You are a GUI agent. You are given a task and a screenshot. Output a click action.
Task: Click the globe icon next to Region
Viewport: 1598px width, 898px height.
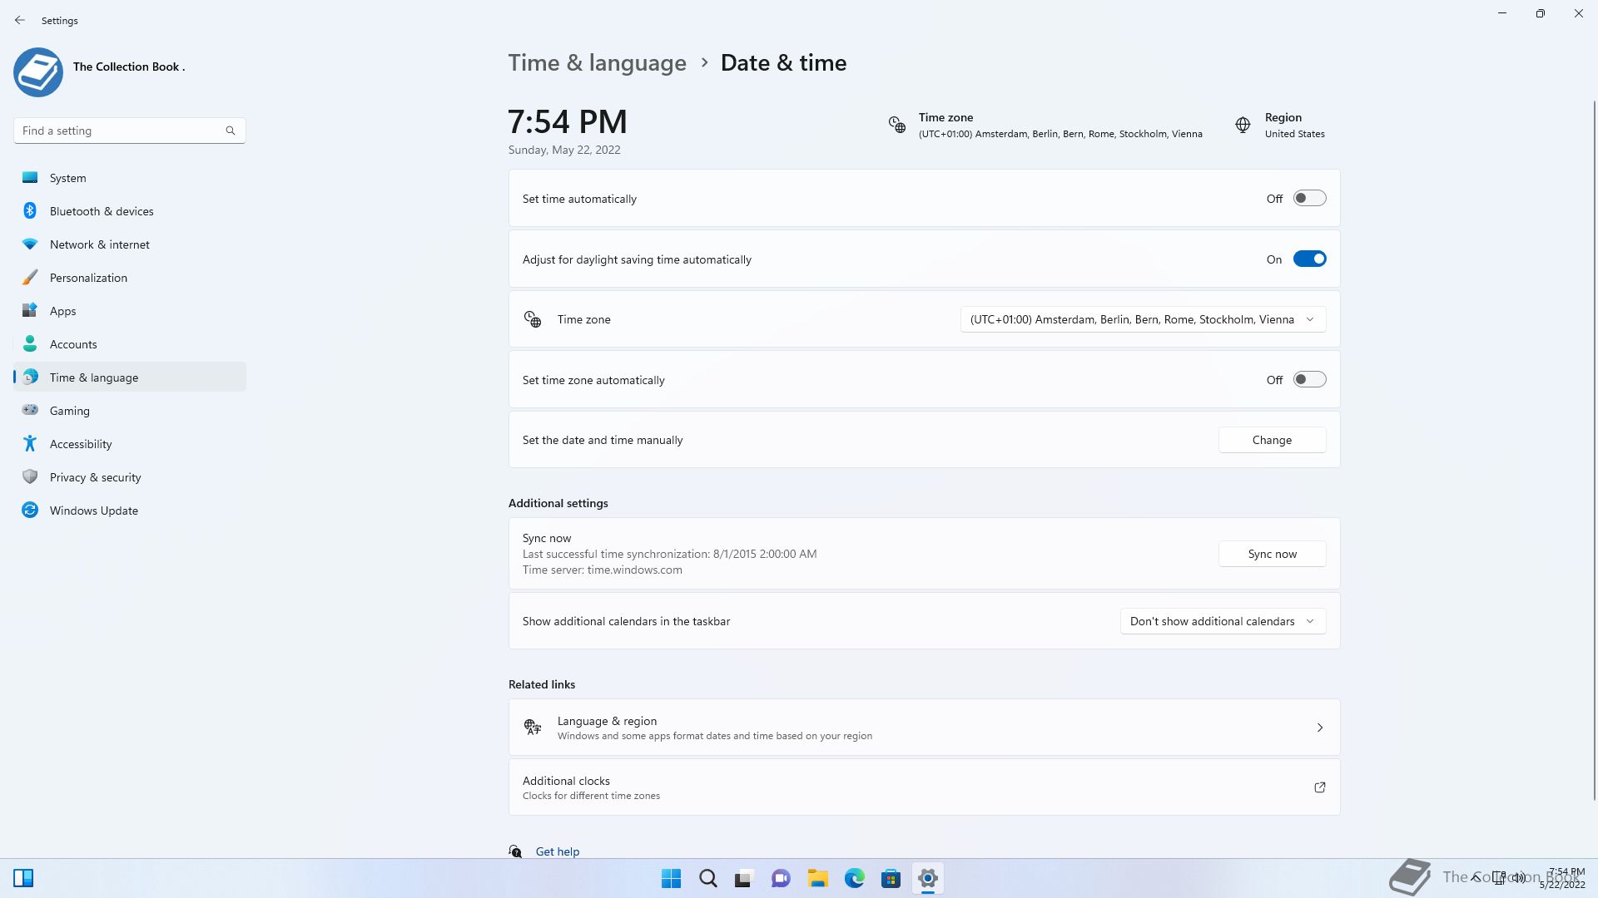[x=1243, y=125]
